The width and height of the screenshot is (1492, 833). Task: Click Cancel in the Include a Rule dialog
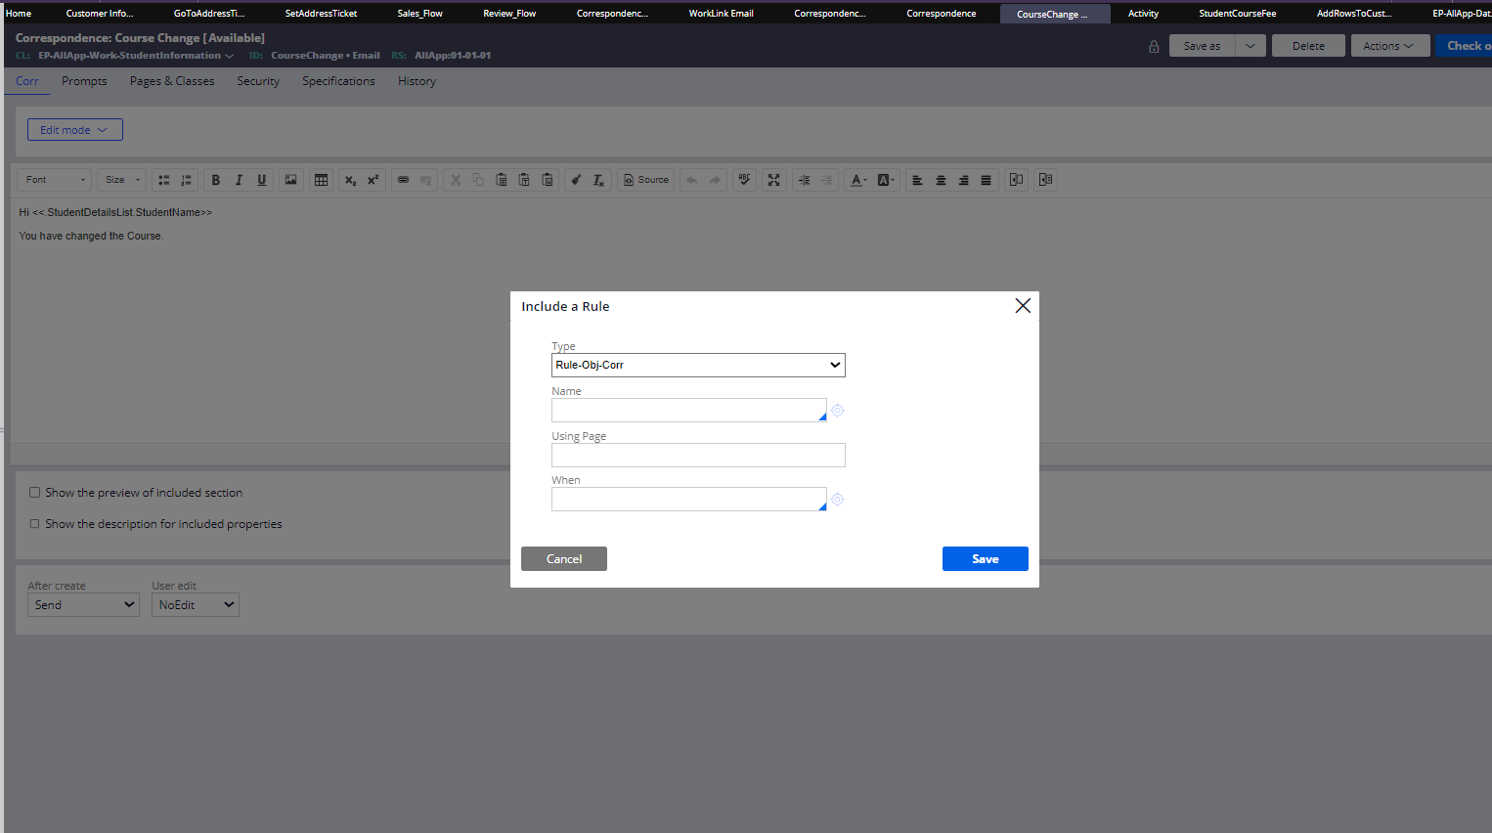pos(564,559)
